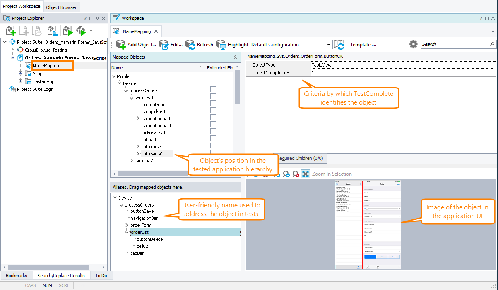Click the configuration manager icon beside the dropdown
This screenshot has width=498, height=290.
point(339,45)
